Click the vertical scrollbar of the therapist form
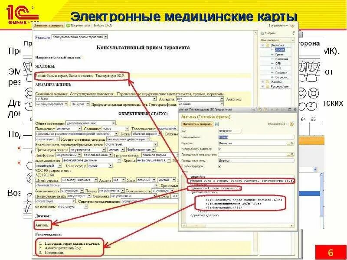347x260 pixels. 255,144
